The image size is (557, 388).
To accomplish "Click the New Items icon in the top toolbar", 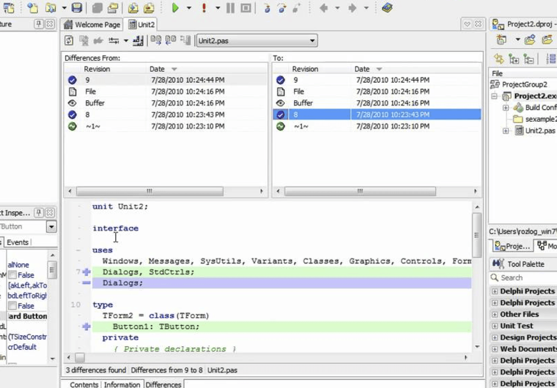I will [x=32, y=8].
